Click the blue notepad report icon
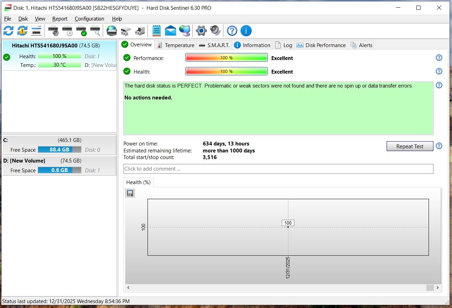 [x=156, y=31]
